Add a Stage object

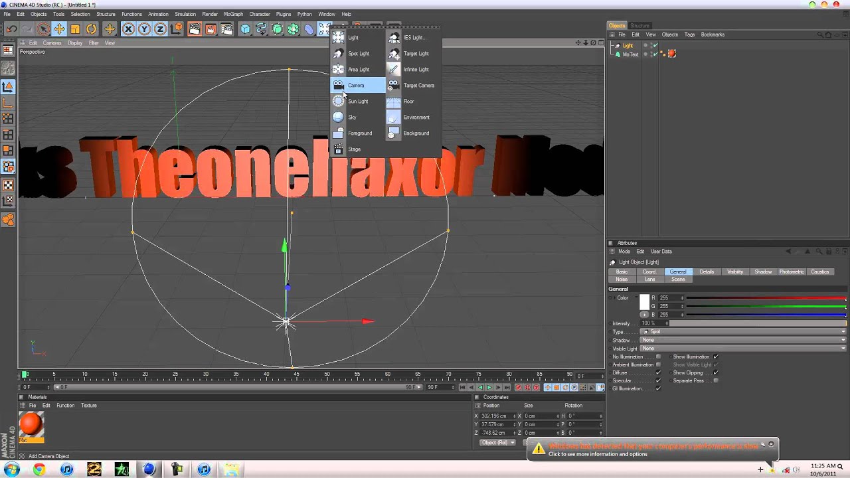(x=357, y=149)
